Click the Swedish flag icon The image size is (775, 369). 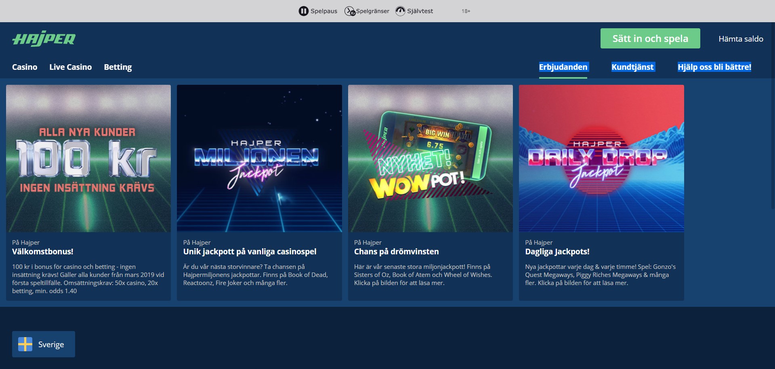(25, 344)
